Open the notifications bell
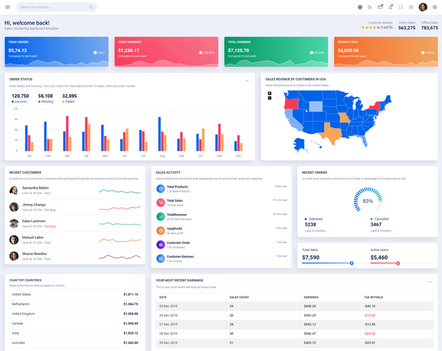Screen dimensions: 442x351 pos(390,7)
